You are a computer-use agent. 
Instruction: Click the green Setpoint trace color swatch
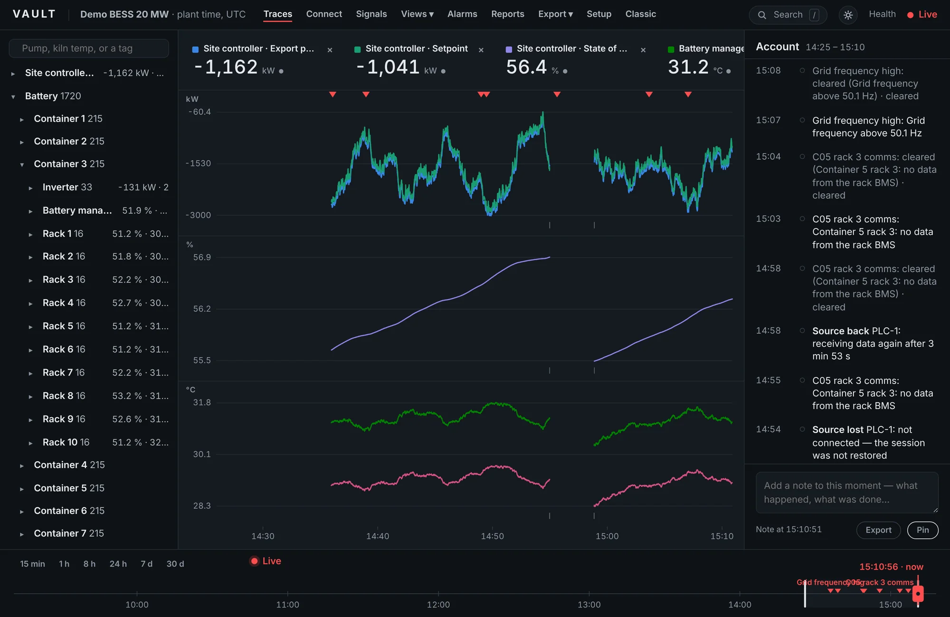point(357,49)
